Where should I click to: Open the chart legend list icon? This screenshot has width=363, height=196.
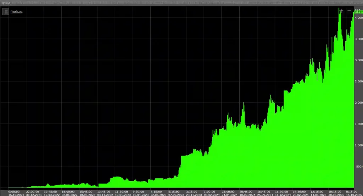point(6,12)
